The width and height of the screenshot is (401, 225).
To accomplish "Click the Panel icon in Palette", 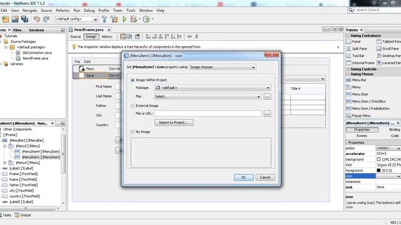I will 348,41.
